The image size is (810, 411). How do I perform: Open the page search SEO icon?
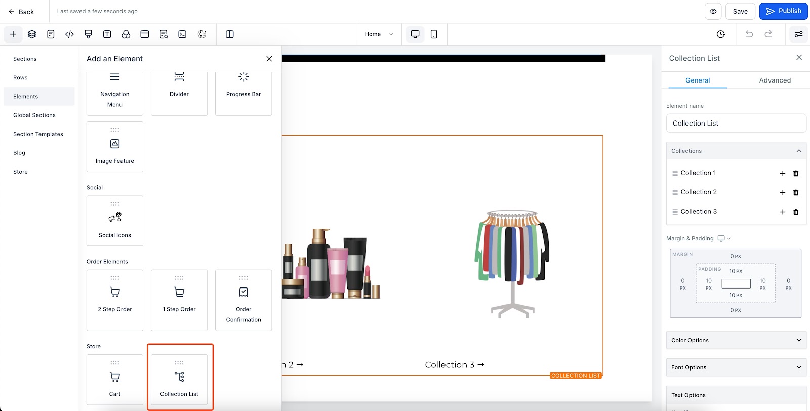click(x=164, y=34)
